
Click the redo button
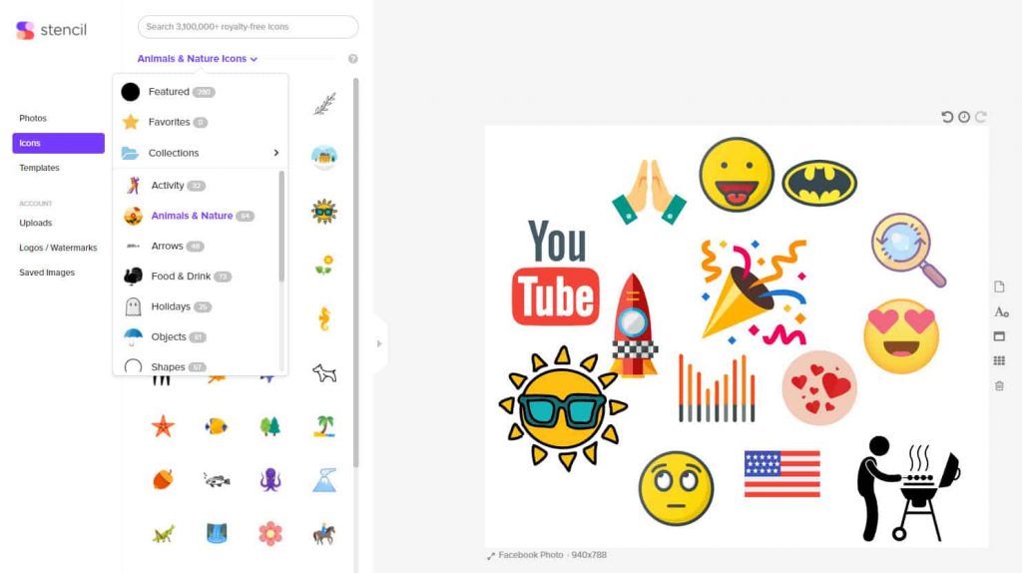[981, 117]
